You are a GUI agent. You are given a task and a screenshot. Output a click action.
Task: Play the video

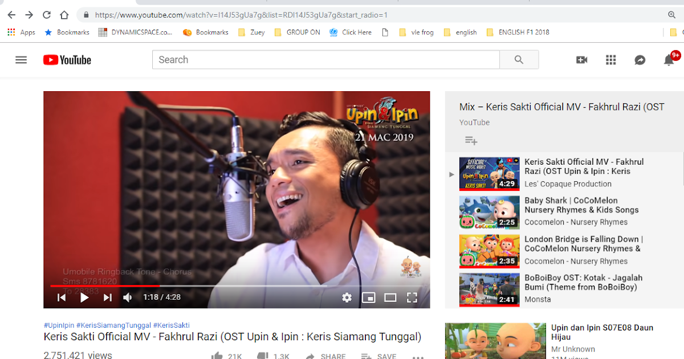(x=84, y=297)
